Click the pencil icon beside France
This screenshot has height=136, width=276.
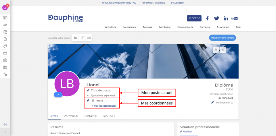coord(88,100)
